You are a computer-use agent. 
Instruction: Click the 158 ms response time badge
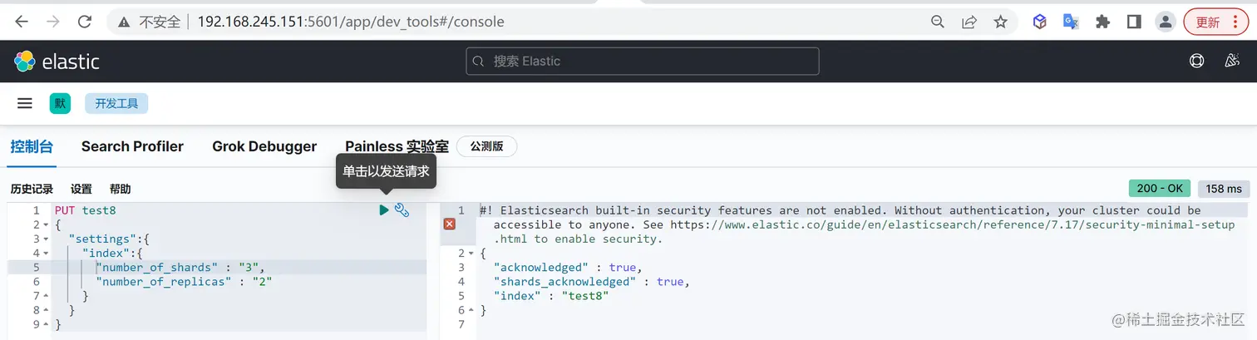coord(1224,189)
